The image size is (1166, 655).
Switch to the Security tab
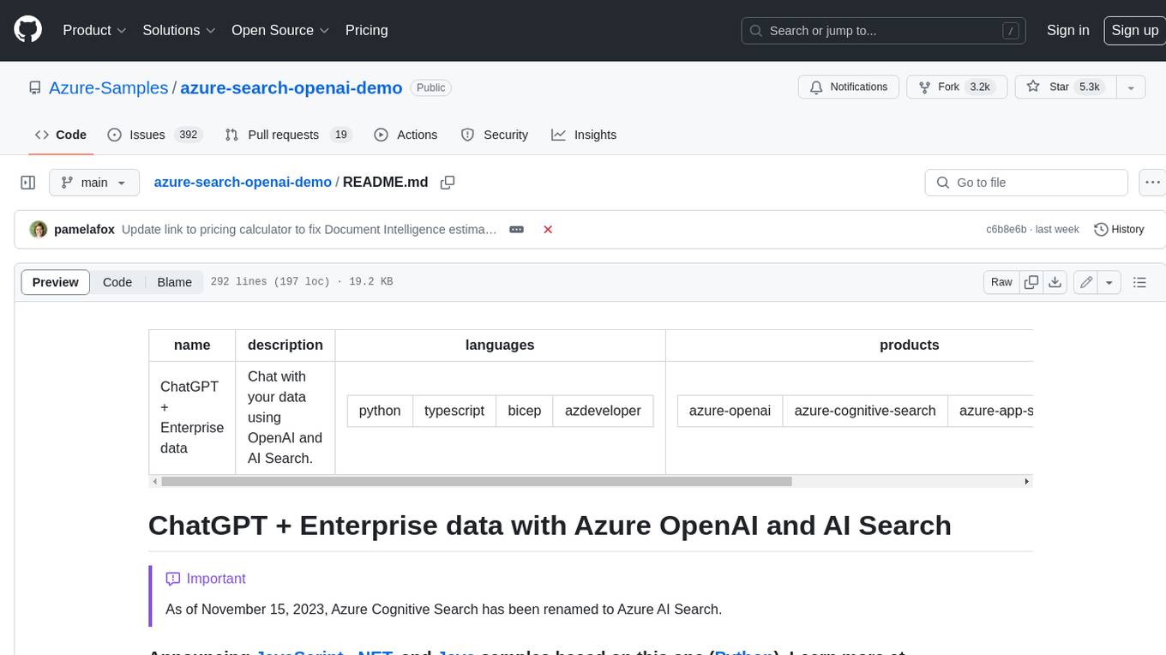point(495,135)
